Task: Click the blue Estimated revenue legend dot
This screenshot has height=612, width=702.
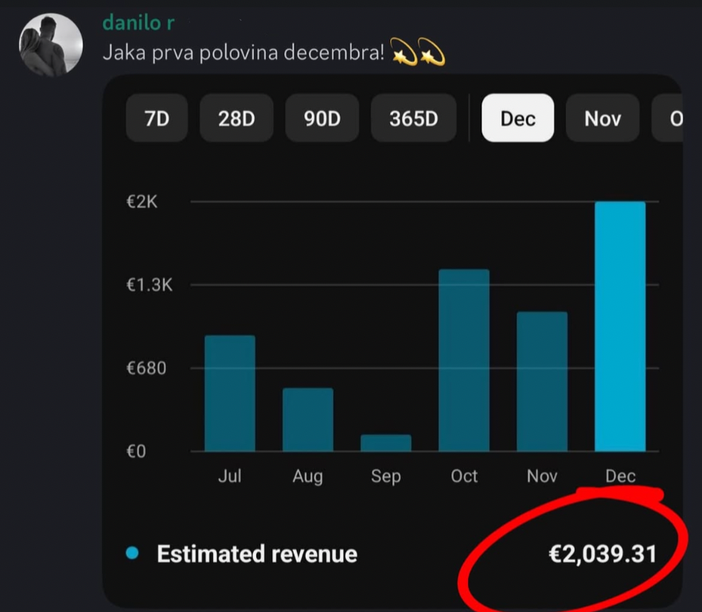Action: [x=133, y=553]
